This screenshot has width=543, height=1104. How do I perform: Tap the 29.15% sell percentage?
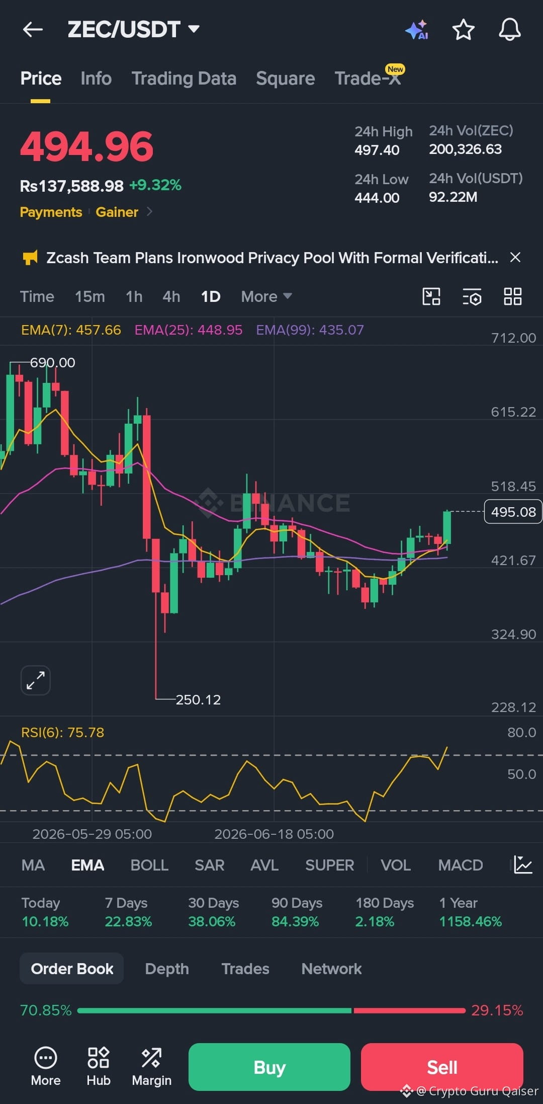coord(497,1010)
